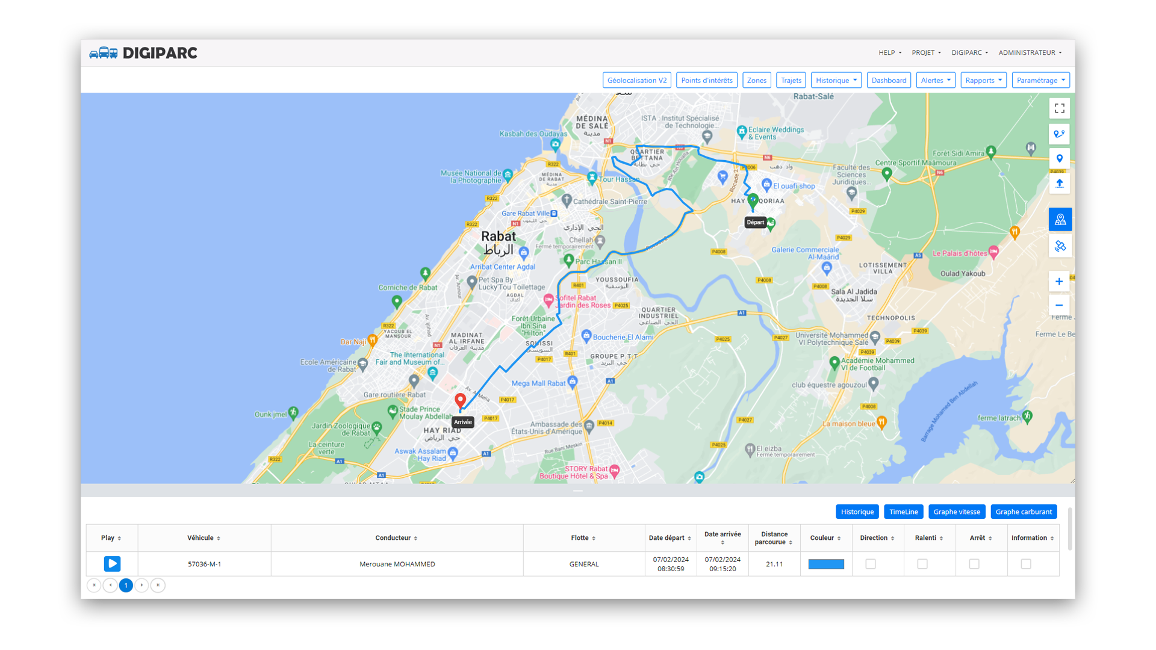Tick the Ralenti checkbox for 57036-M-1
This screenshot has height=650, width=1156.
click(922, 564)
